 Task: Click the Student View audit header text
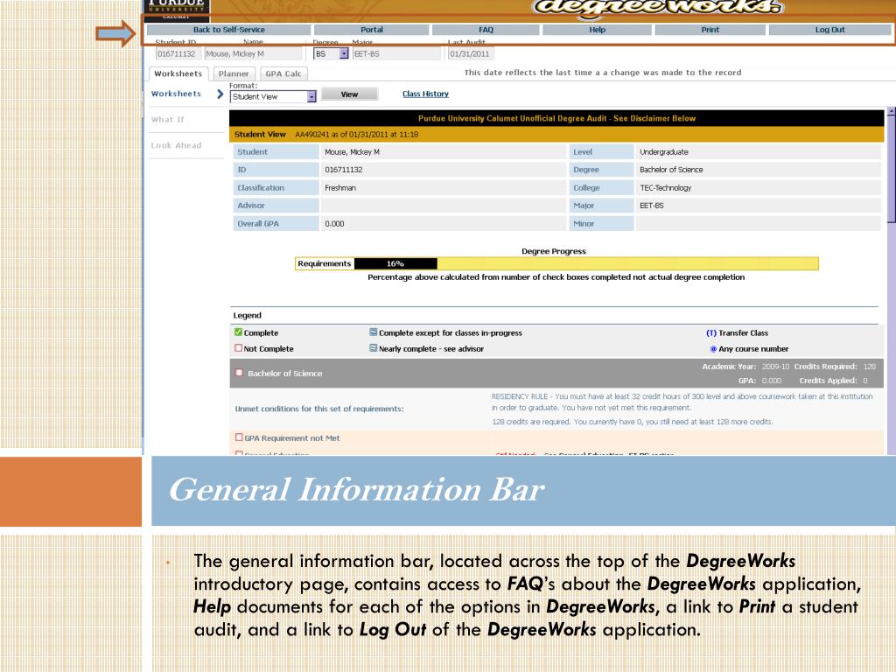(260, 134)
